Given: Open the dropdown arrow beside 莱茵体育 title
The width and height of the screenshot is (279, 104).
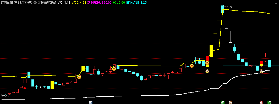Looking at the screenshot, I should pyautogui.click(x=35, y=3).
